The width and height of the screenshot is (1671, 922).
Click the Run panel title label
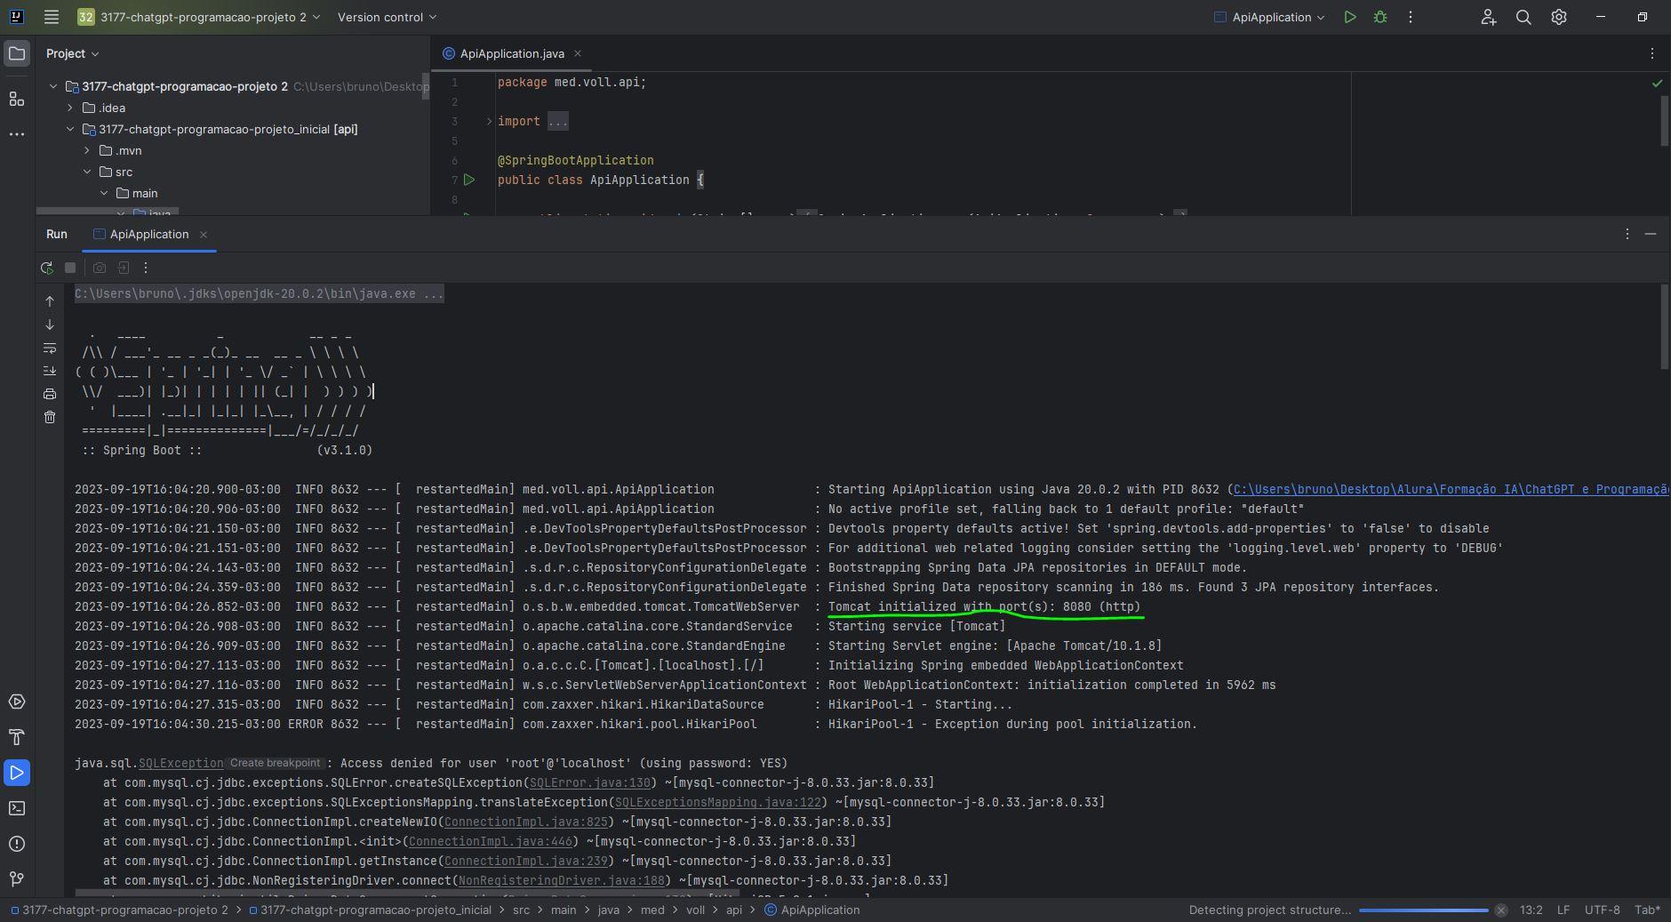click(57, 234)
